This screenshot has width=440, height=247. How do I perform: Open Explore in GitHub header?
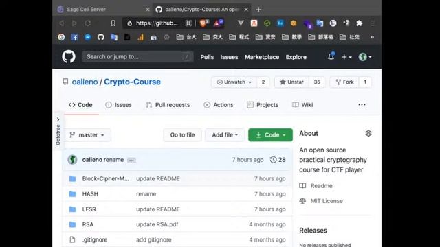pyautogui.click(x=296, y=57)
